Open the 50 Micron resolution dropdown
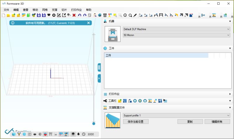This screenshot has width=234, height=139. 176,35
